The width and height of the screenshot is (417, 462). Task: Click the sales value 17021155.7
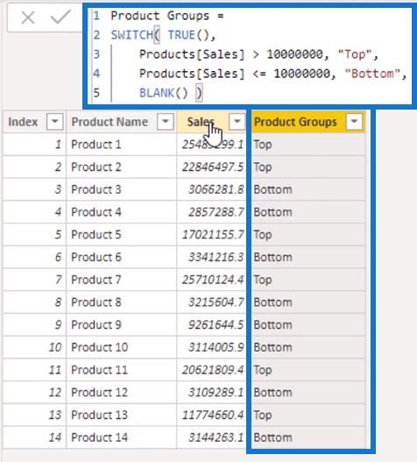coord(212,235)
